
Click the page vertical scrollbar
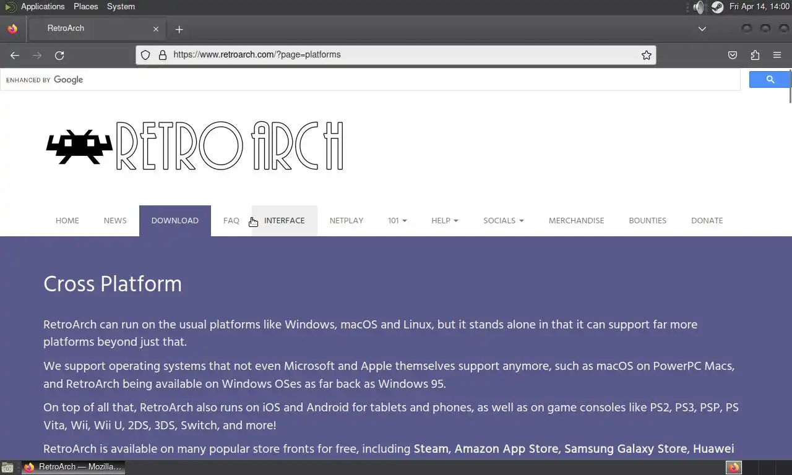(x=790, y=87)
